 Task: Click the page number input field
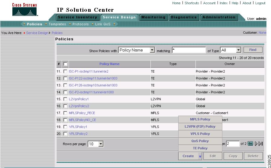(233, 144)
